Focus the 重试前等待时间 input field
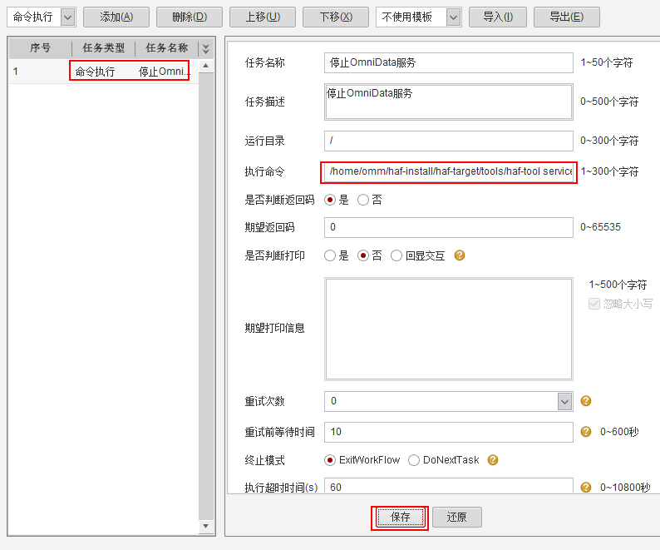Image resolution: width=660 pixels, height=550 pixels. tap(449, 432)
